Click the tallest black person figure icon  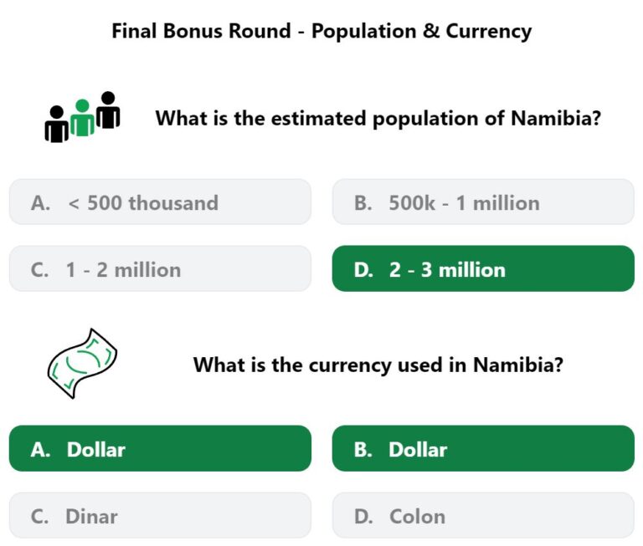(x=108, y=110)
